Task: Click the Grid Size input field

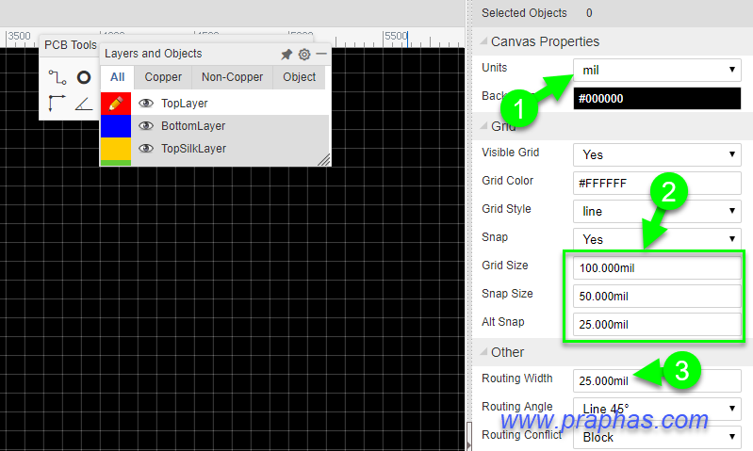Action: tap(657, 267)
